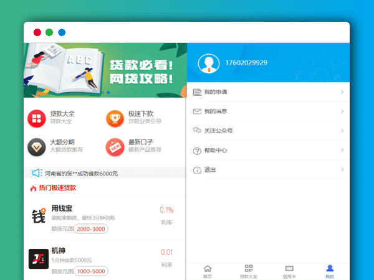Click the 河南省的张**成功借款6000元 notice

click(81, 174)
